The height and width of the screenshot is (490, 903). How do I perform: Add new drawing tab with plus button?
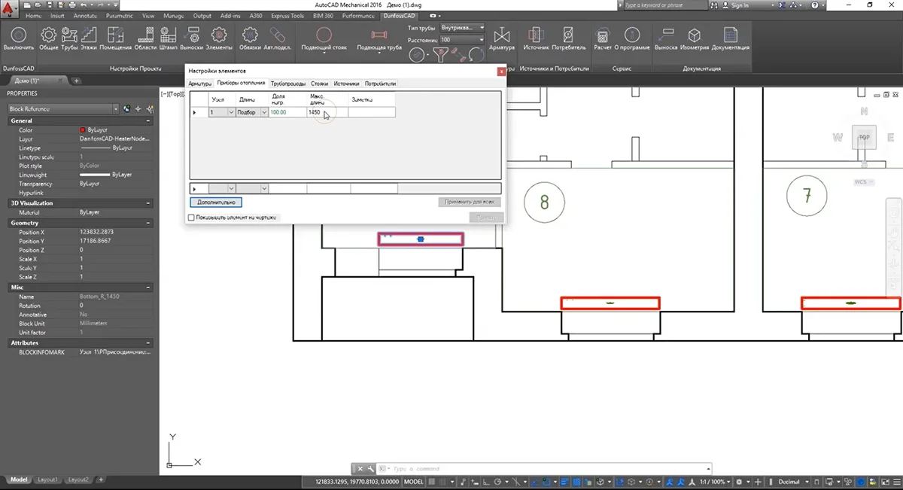tap(76, 81)
